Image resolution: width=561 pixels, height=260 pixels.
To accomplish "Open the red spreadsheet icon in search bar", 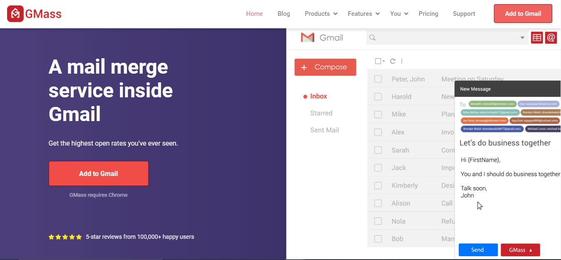I will 537,37.
